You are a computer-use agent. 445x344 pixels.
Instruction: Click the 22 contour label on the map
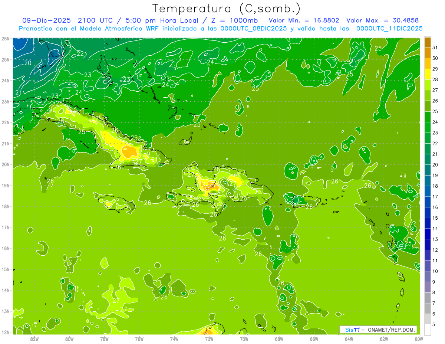tap(80, 53)
